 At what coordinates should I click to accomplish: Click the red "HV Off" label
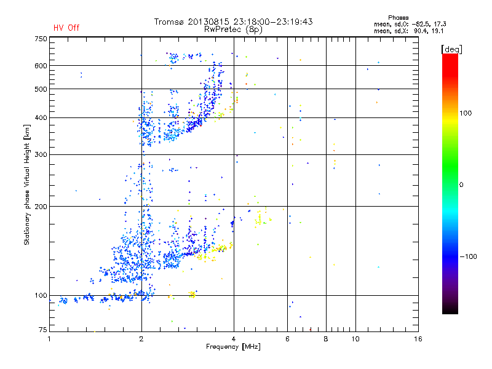point(66,28)
